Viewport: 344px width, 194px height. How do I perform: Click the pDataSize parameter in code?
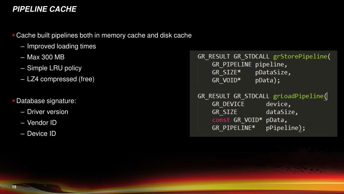(x=271, y=72)
